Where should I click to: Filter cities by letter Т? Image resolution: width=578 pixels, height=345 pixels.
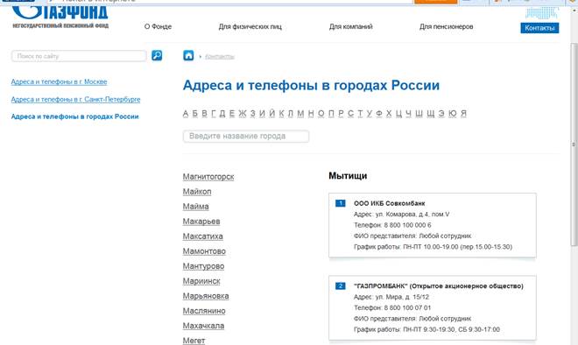(360, 114)
